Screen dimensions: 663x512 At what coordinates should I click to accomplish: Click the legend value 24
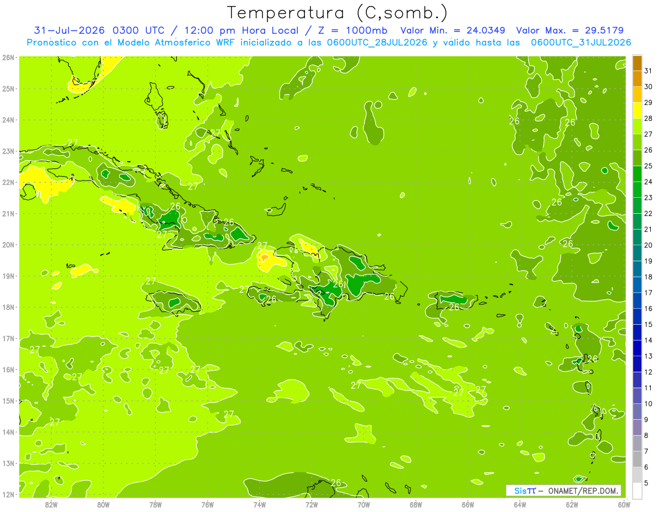(x=649, y=182)
